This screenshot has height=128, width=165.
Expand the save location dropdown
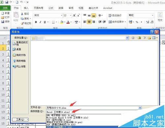point(127,38)
